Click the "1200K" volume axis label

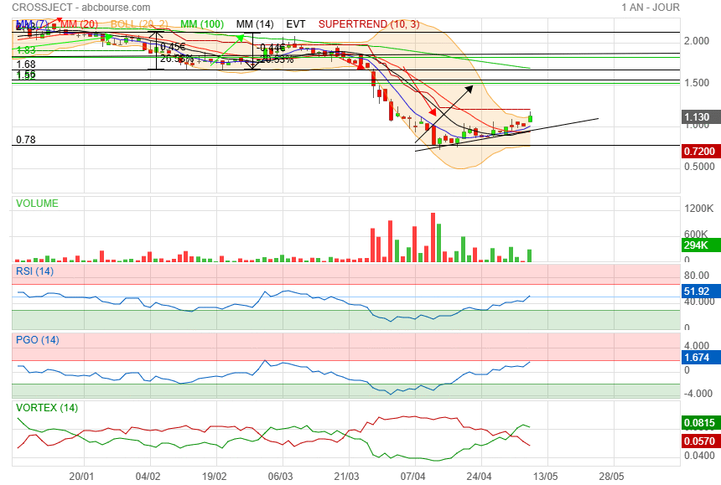point(699,209)
